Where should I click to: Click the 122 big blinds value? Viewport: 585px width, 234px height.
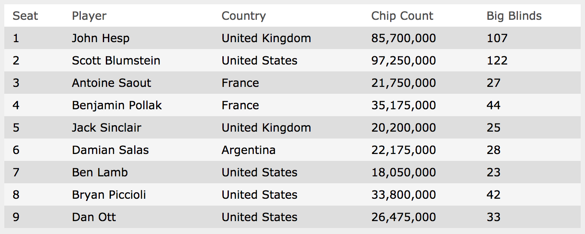[x=497, y=61]
